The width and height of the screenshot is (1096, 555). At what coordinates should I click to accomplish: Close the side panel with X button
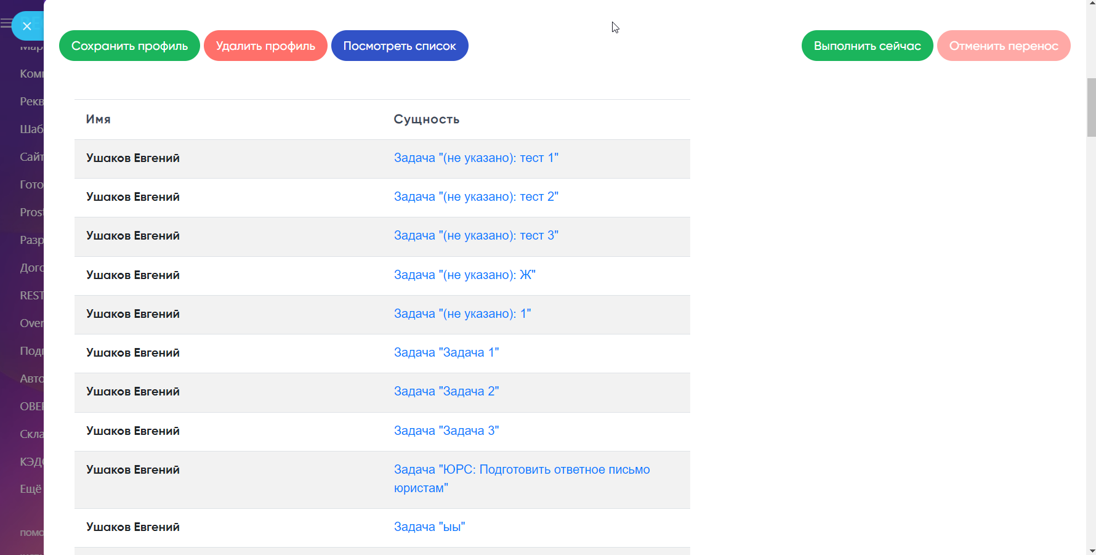[26, 26]
